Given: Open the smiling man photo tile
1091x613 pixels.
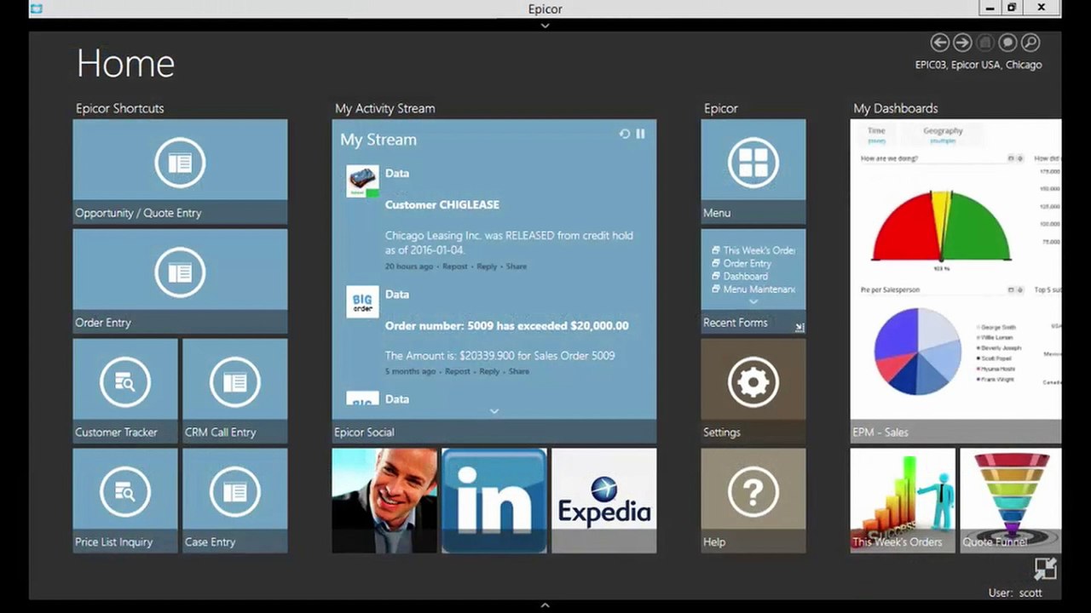Looking at the screenshot, I should coord(384,501).
